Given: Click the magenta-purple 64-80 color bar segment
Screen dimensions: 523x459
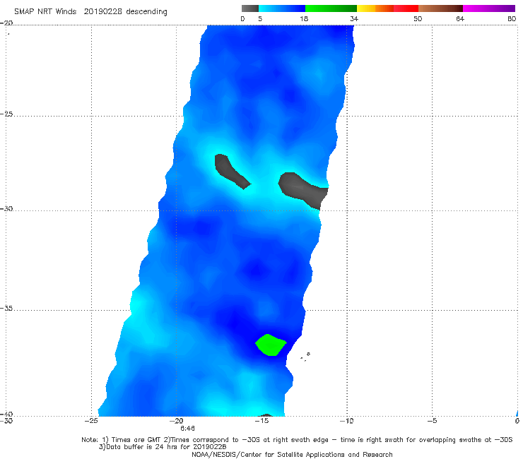Looking at the screenshot, I should pyautogui.click(x=489, y=8).
